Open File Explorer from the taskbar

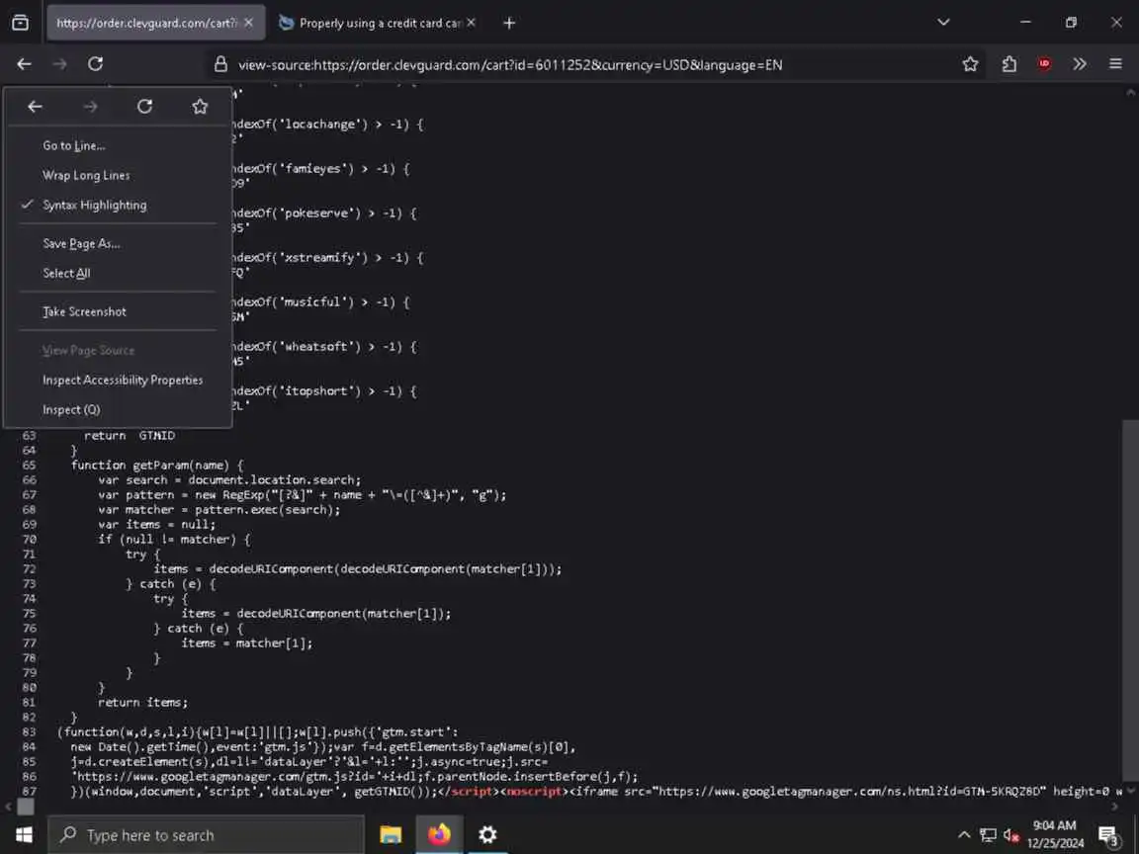tap(391, 835)
